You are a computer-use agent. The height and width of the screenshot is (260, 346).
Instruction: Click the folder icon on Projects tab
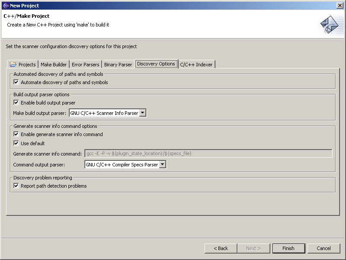click(x=13, y=65)
